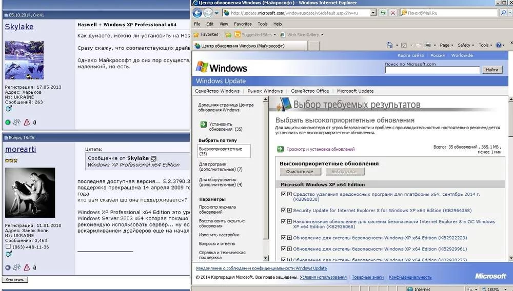Uncheck the KB2964358 Internet Explorer 8 update
The image size is (513, 291).
[x=283, y=211]
